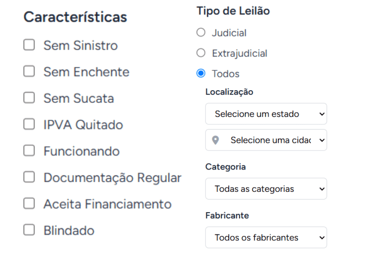Viewport: 379px width, 253px height.
Task: Enable the "IPVA Quitado" filter
Action: (29, 124)
